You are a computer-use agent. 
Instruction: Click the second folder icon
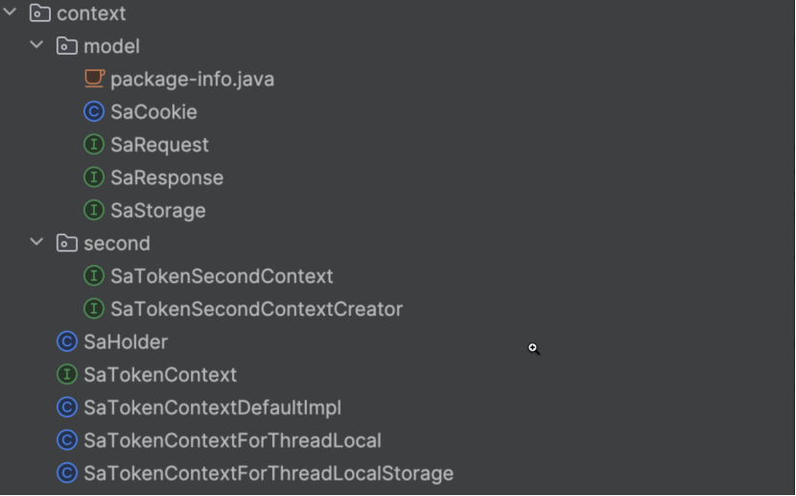point(66,243)
